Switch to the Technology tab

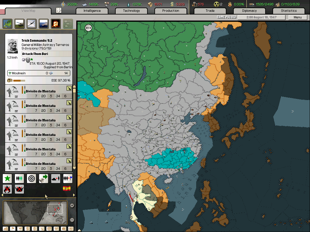(131, 11)
